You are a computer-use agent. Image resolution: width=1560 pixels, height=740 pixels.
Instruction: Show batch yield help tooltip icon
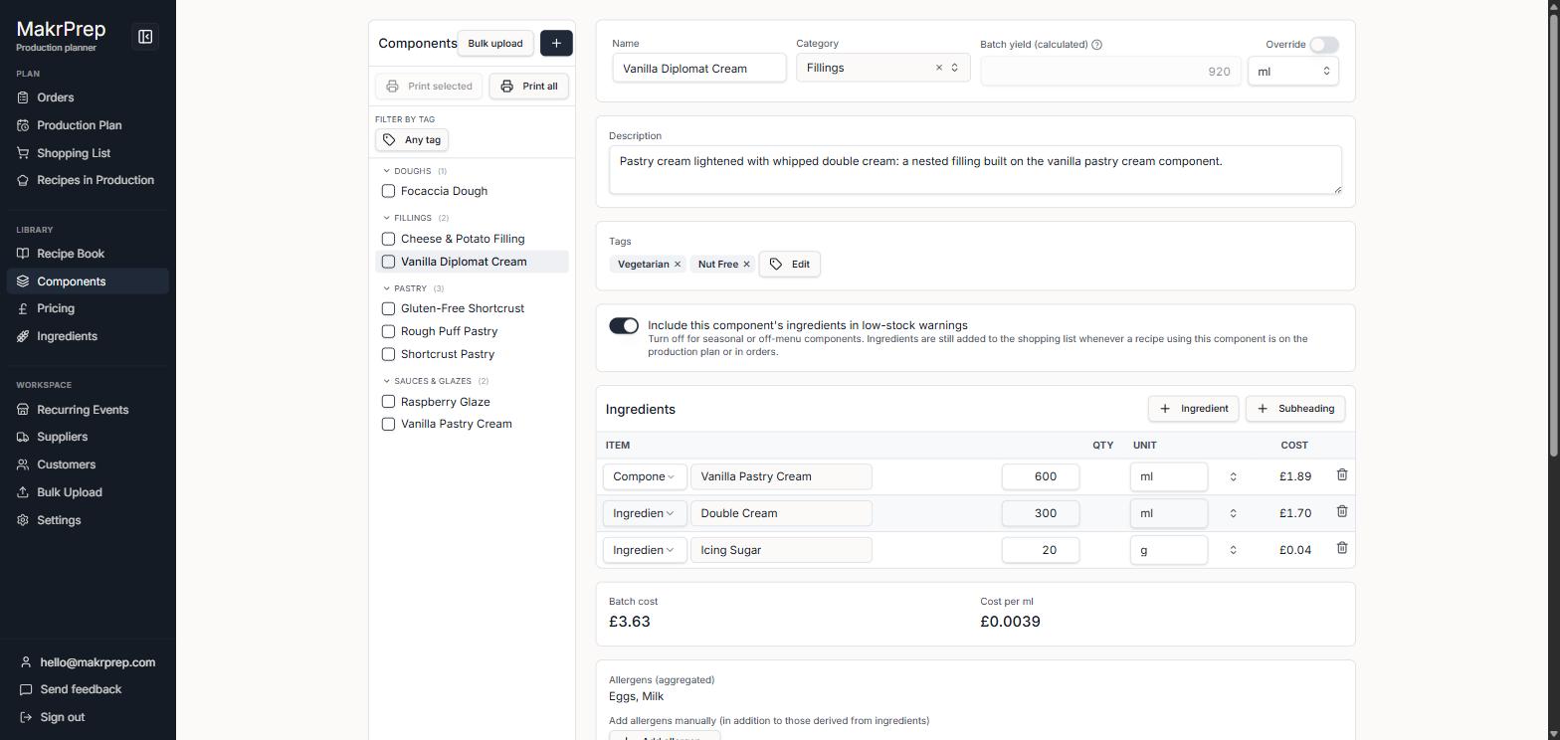click(1096, 45)
